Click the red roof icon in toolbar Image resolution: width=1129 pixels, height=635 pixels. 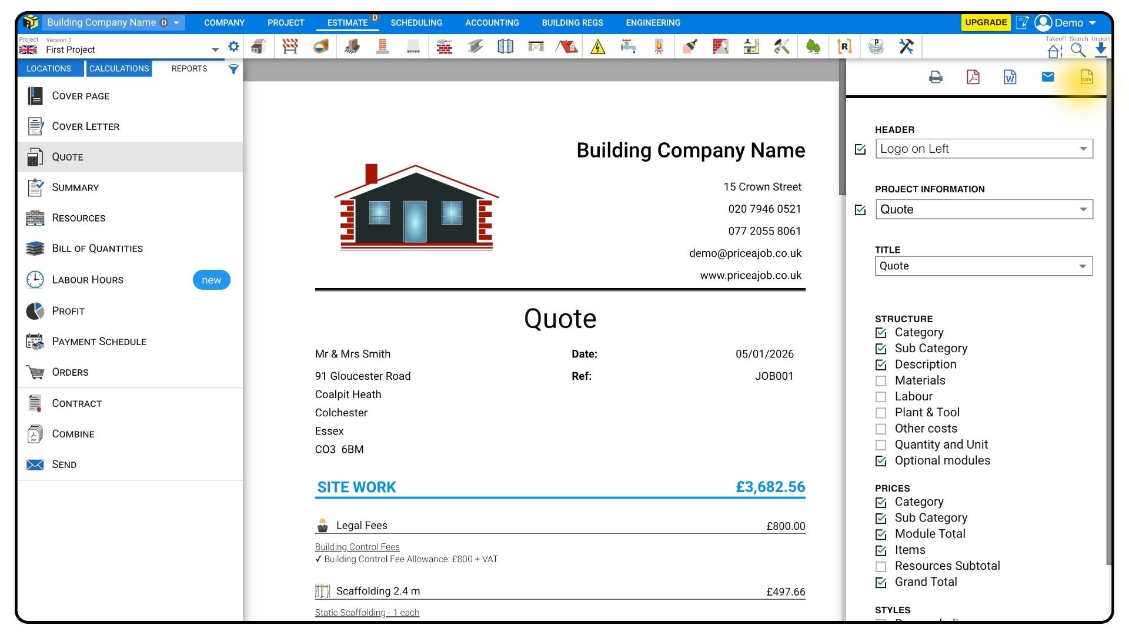click(567, 47)
